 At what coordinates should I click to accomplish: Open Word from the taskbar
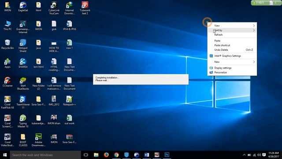(x=147, y=155)
